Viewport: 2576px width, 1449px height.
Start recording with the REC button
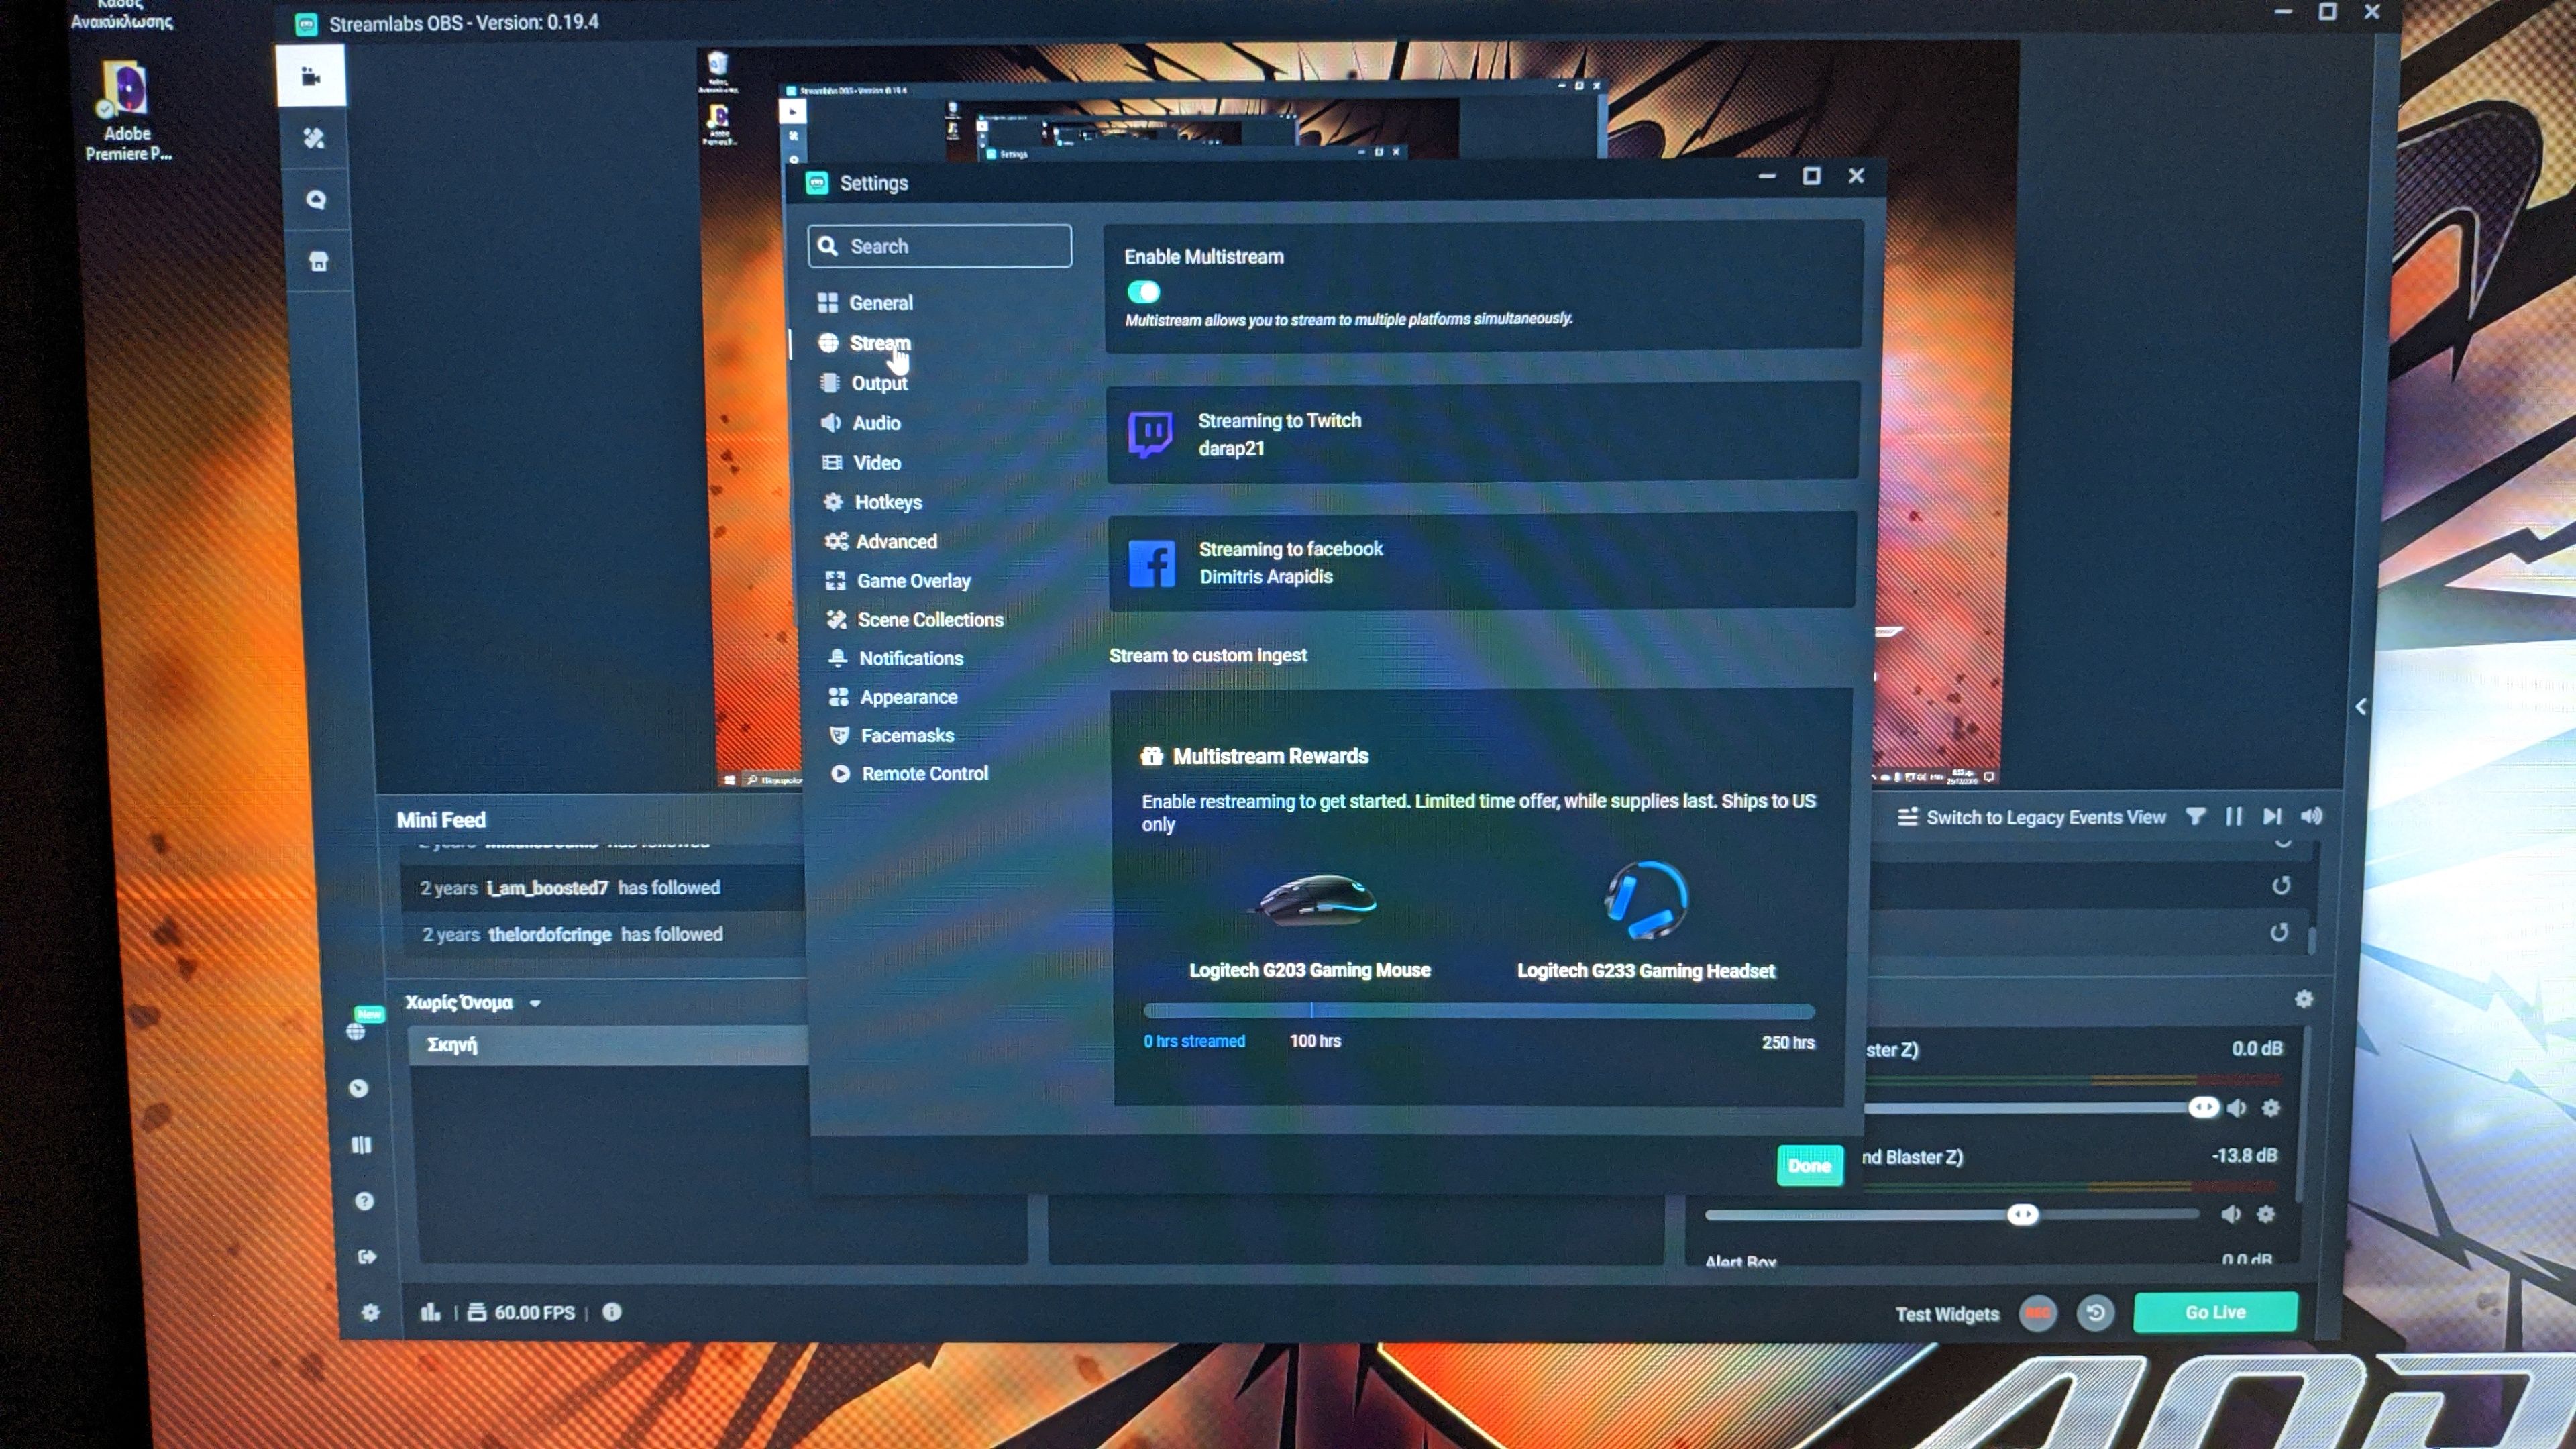point(2038,1313)
